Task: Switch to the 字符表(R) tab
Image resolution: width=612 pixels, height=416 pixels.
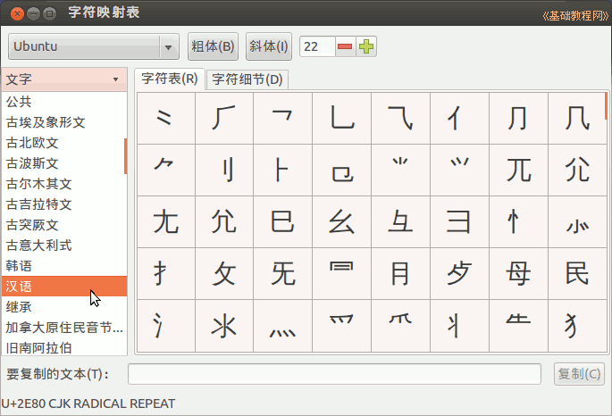Action: (x=170, y=79)
